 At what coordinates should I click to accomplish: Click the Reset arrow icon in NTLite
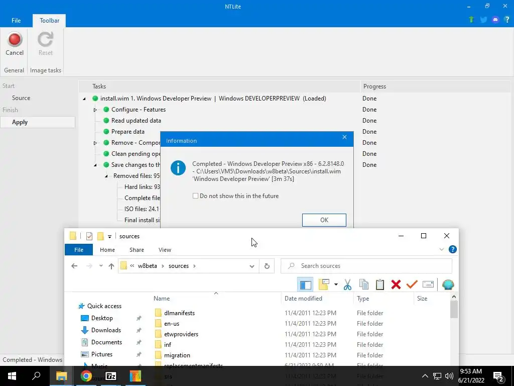click(x=45, y=39)
